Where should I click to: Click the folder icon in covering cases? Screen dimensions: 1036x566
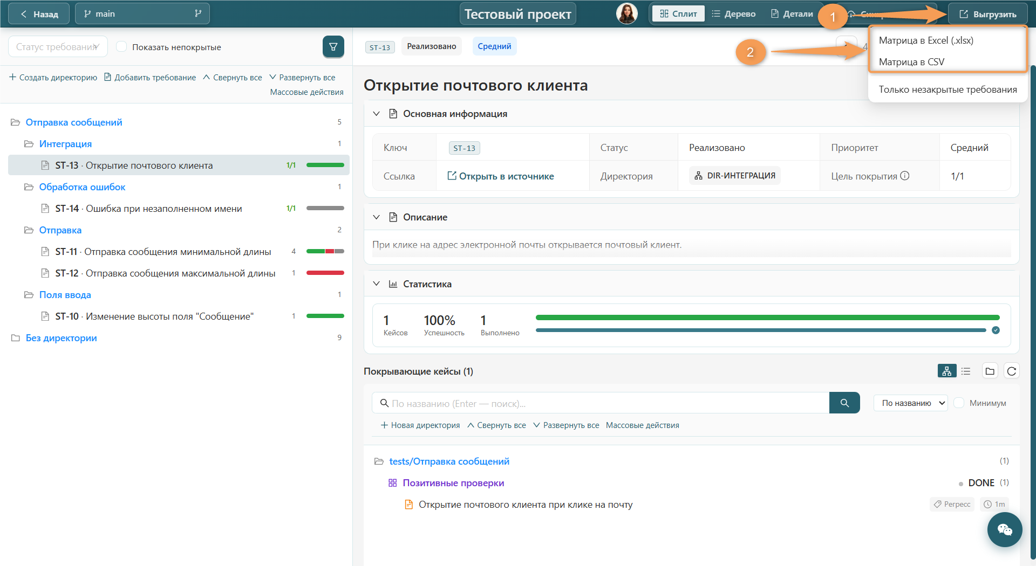coord(990,371)
